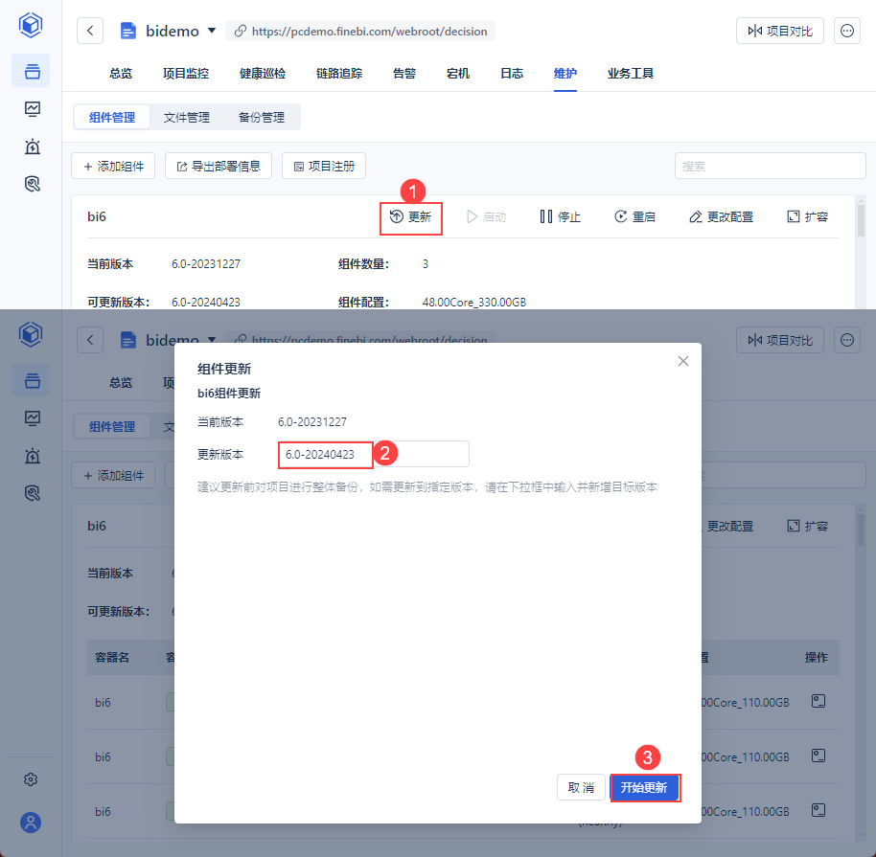Click 取消 in the dialog

coord(581,788)
